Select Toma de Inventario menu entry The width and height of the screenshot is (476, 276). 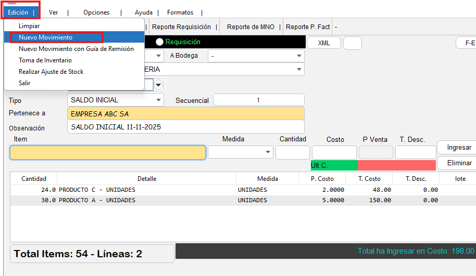pyautogui.click(x=45, y=60)
